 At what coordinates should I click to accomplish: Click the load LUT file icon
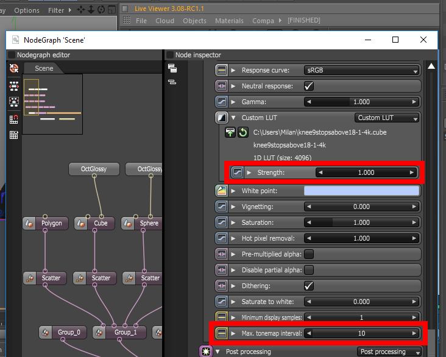coord(230,132)
